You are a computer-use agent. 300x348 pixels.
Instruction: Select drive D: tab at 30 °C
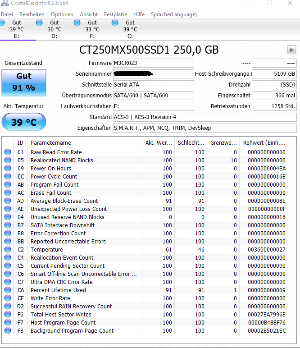[x=55, y=29]
